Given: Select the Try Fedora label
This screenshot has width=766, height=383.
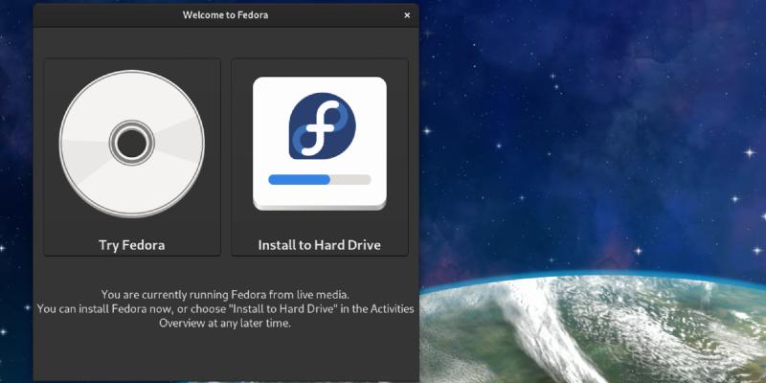Looking at the screenshot, I should 131,245.
